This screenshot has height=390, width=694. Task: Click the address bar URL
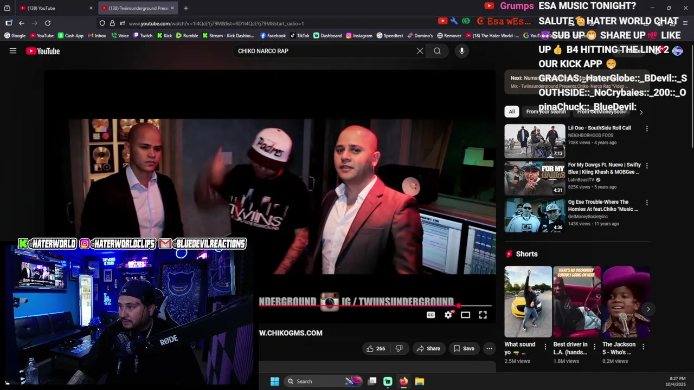tap(217, 23)
